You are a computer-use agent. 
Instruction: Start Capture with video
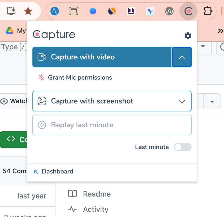[102, 57]
